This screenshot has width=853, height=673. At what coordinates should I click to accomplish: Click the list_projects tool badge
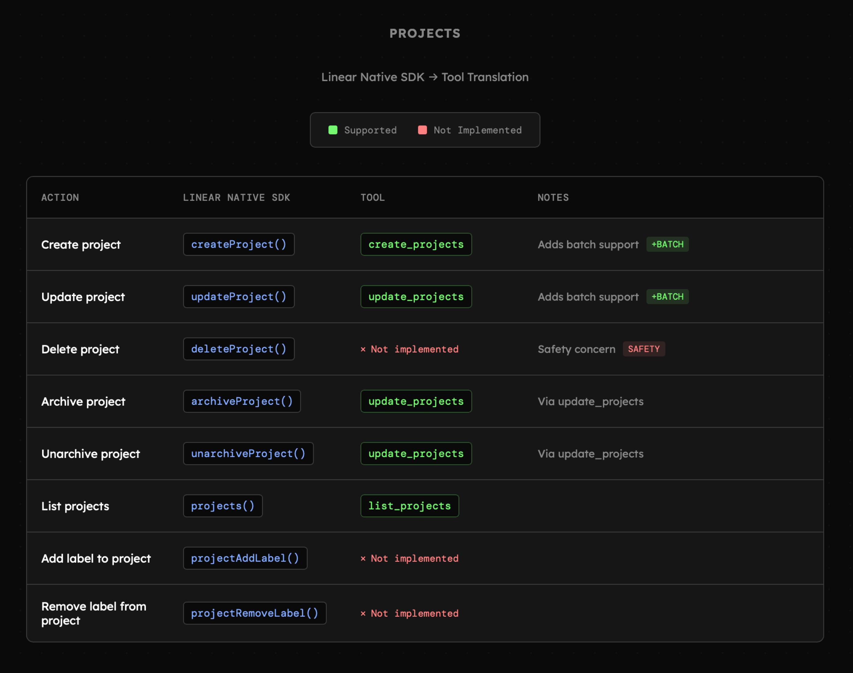tap(409, 506)
